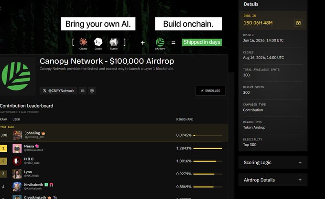
Task: Click the Opened date Jun 16, 2026
Action: pyautogui.click(x=263, y=40)
